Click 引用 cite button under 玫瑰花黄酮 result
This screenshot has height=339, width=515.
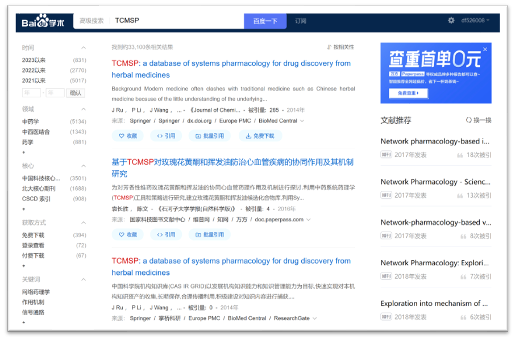point(166,235)
